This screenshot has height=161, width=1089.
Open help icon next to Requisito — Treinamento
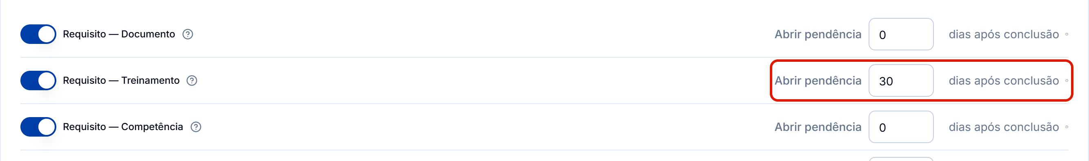point(192,80)
